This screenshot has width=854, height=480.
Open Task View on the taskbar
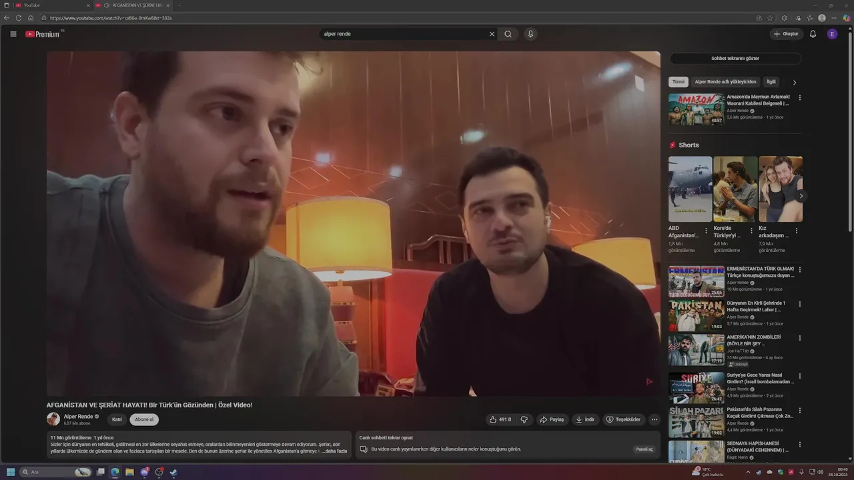100,472
